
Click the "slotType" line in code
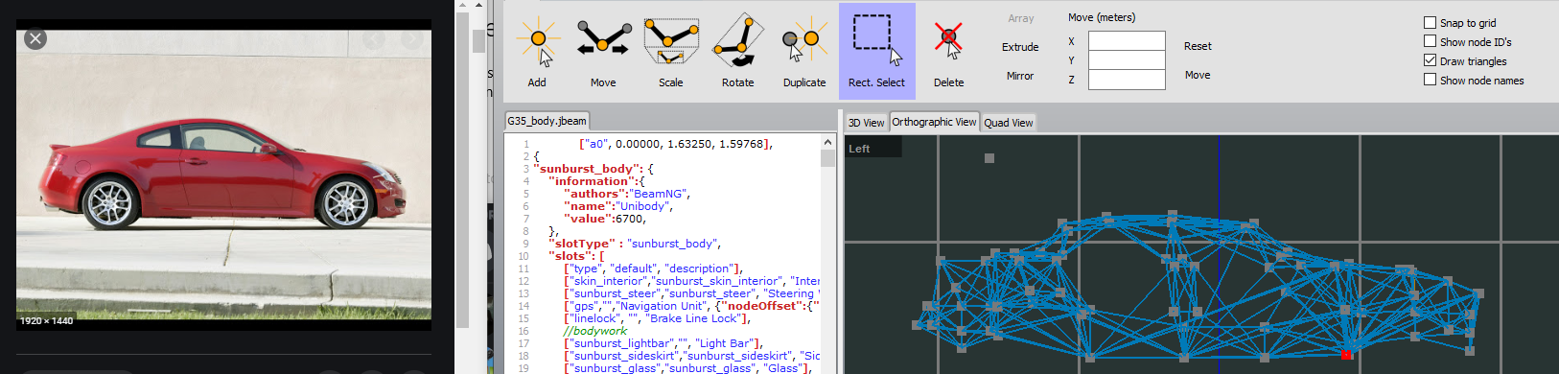click(x=635, y=244)
